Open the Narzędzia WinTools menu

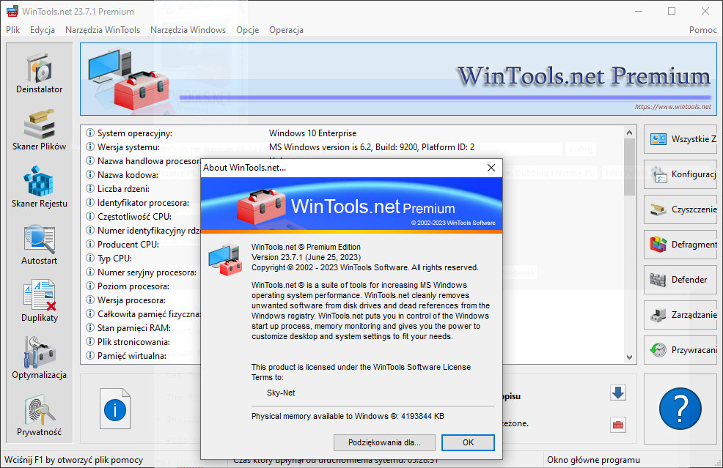103,30
